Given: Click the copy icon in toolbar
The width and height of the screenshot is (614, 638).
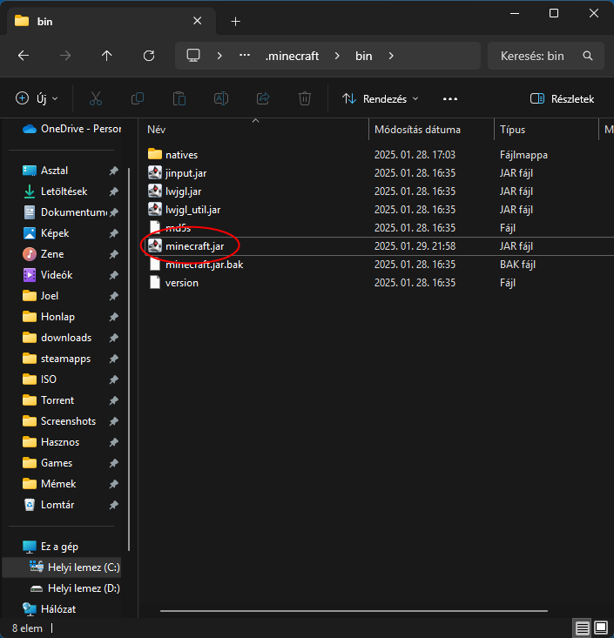Looking at the screenshot, I should 138,98.
